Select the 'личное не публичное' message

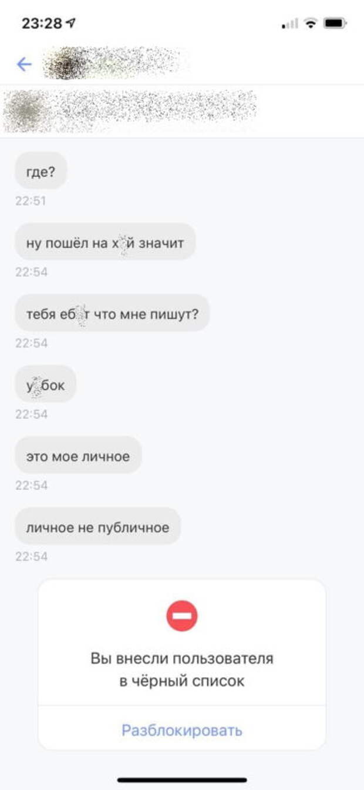tap(97, 526)
